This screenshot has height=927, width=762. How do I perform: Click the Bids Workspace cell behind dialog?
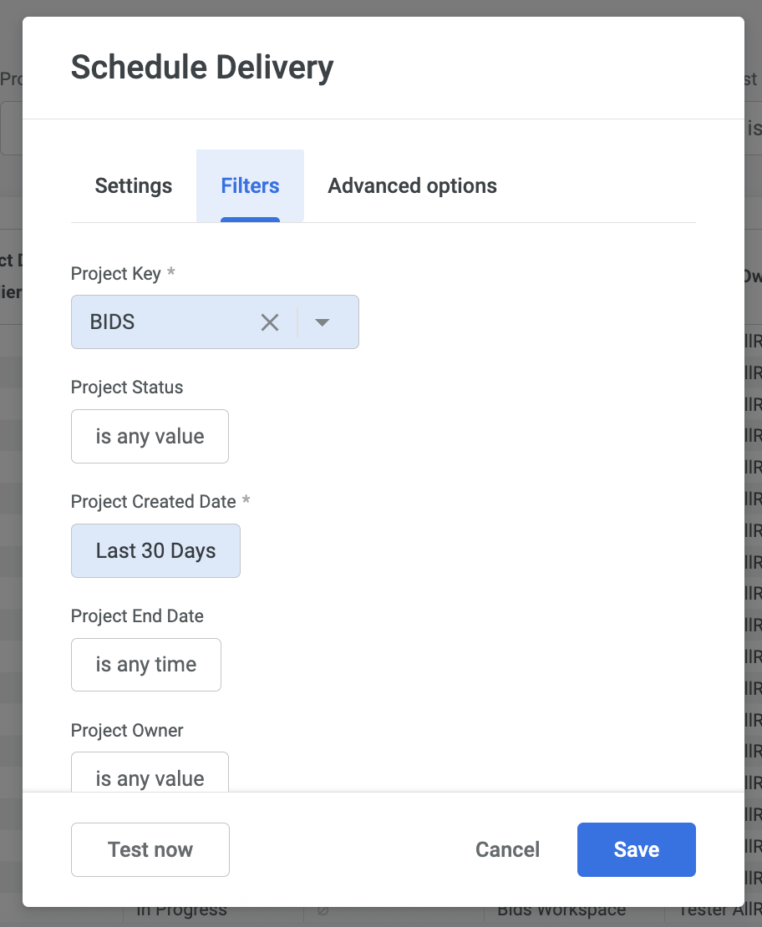[x=561, y=913]
